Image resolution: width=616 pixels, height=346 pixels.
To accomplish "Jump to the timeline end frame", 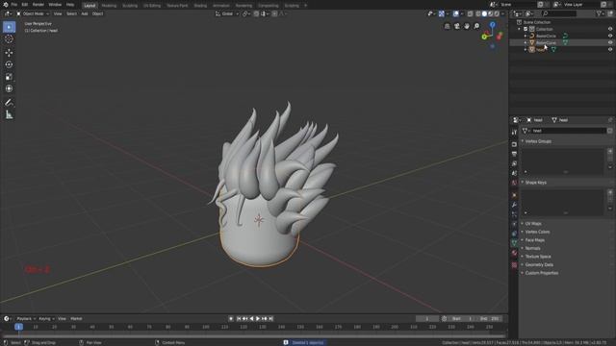I will point(270,319).
